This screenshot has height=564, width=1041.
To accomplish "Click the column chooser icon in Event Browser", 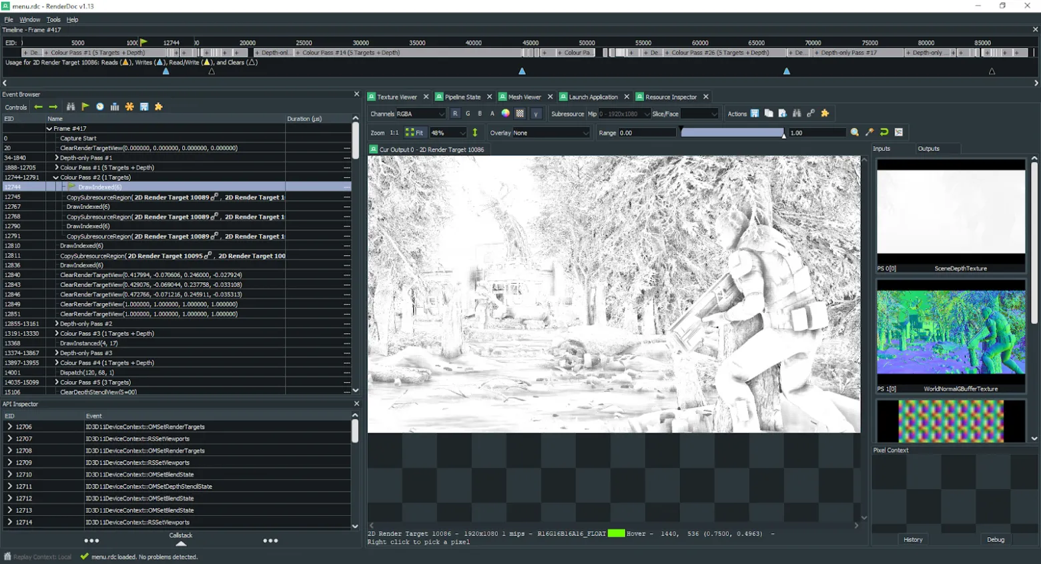I will click(115, 107).
